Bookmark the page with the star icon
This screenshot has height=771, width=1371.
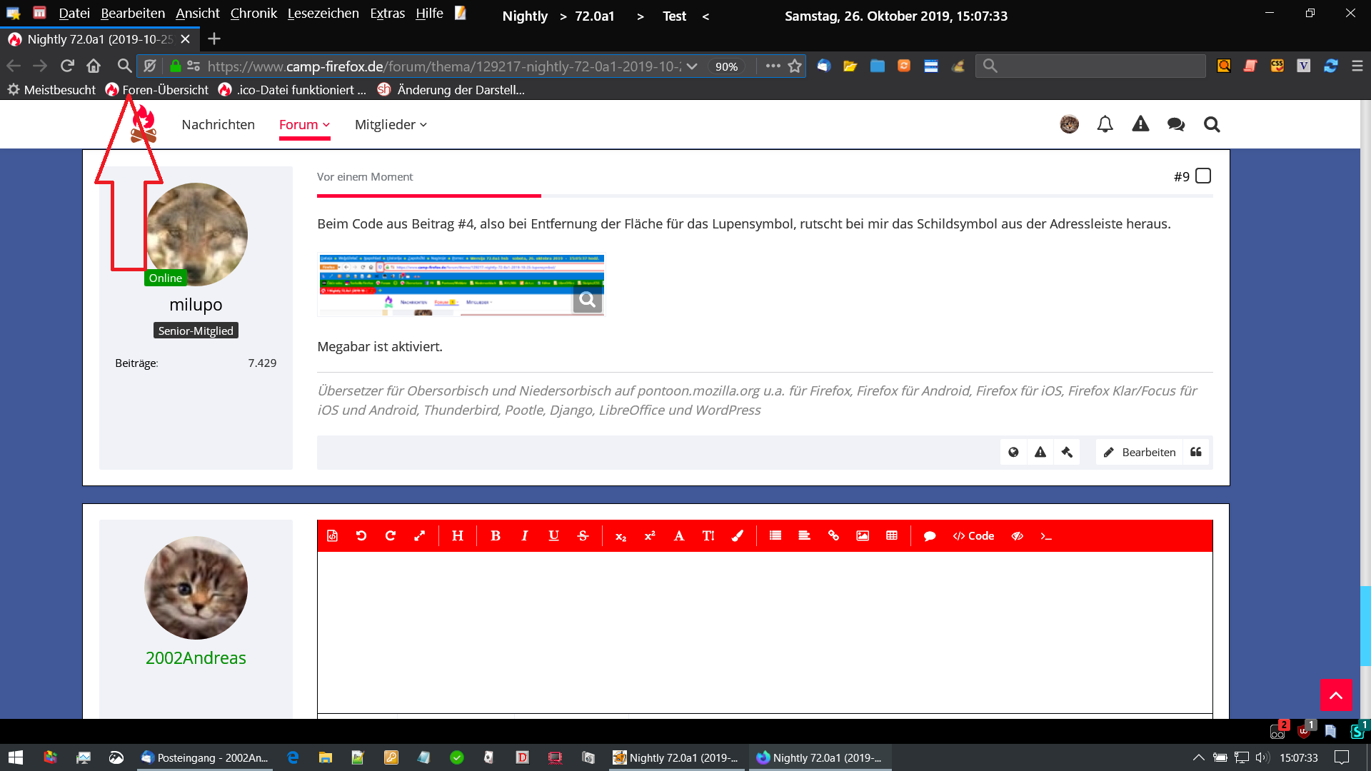(795, 66)
